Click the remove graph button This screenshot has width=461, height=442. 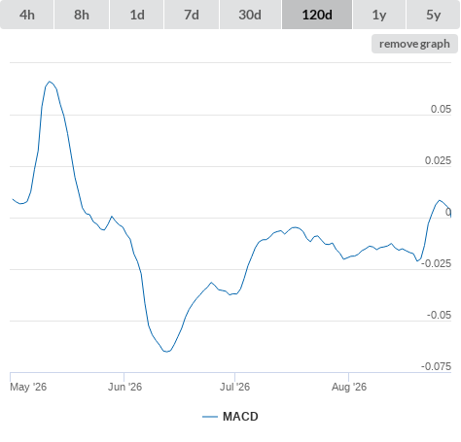414,44
